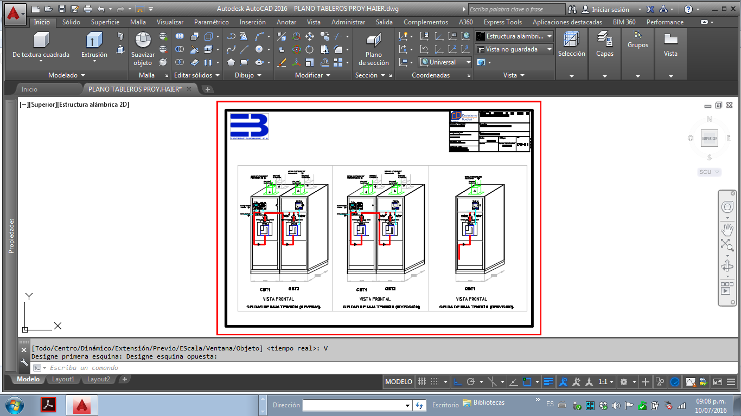Click the pan hand icon in navigation bar

pos(727,230)
